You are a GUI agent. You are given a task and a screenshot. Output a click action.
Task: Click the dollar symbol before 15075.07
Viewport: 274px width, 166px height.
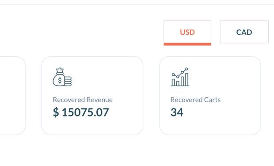[x=56, y=112]
